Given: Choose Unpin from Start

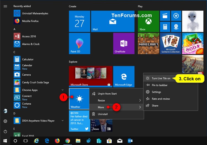Looking at the screenshot, I should click(116, 94).
